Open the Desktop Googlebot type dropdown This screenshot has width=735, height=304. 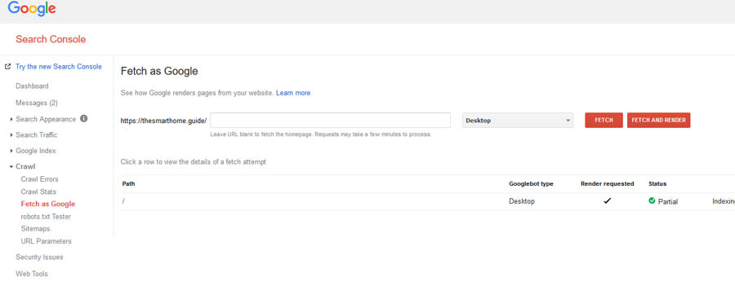pos(518,120)
